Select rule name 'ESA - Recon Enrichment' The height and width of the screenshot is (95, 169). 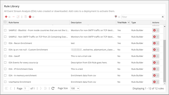[20, 43]
